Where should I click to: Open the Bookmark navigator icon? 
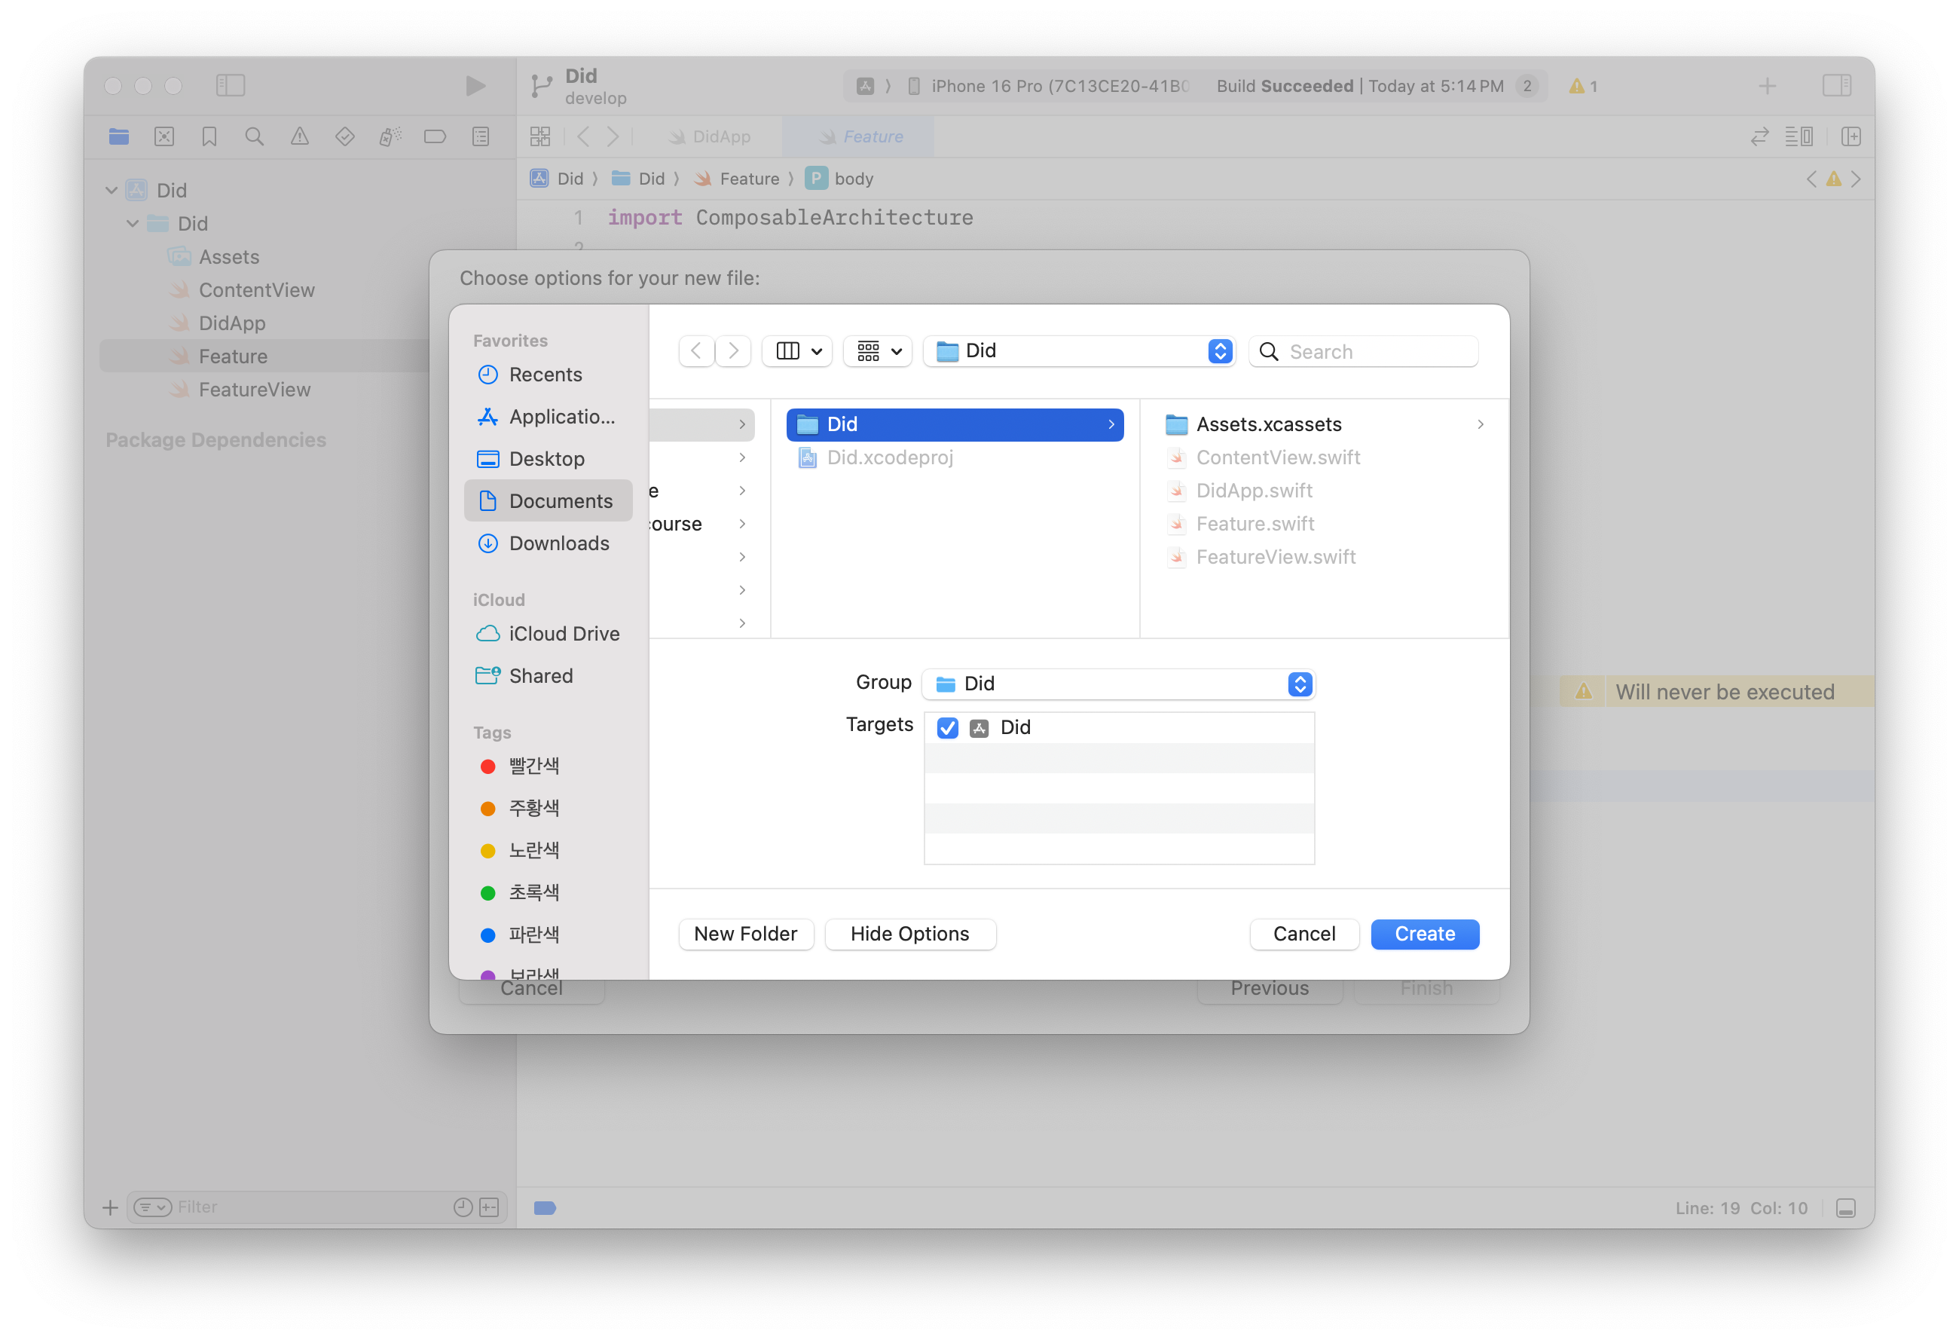(x=209, y=136)
